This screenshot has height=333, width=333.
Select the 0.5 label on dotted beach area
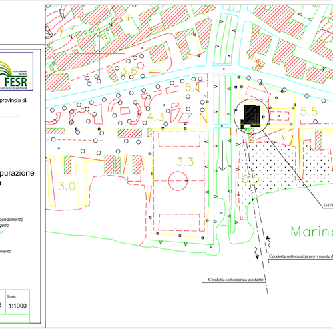[250, 179]
